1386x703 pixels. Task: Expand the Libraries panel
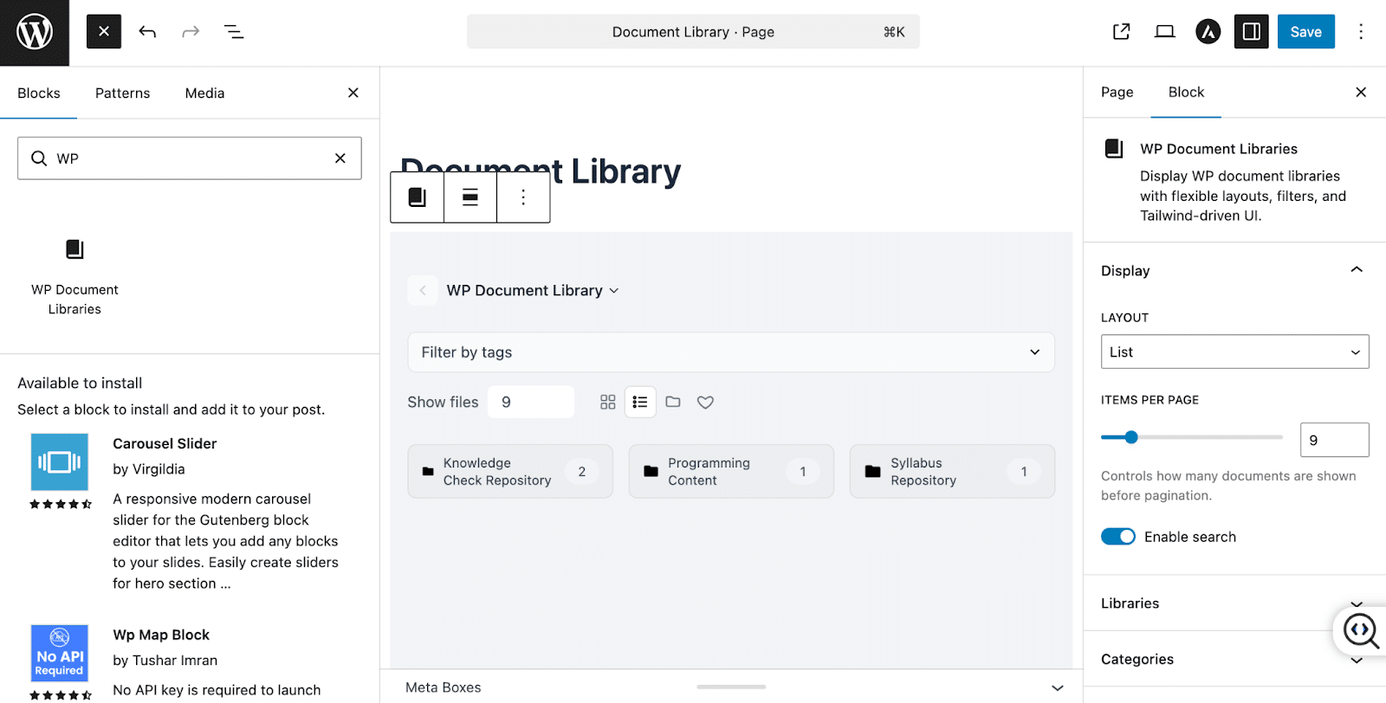click(x=1234, y=603)
